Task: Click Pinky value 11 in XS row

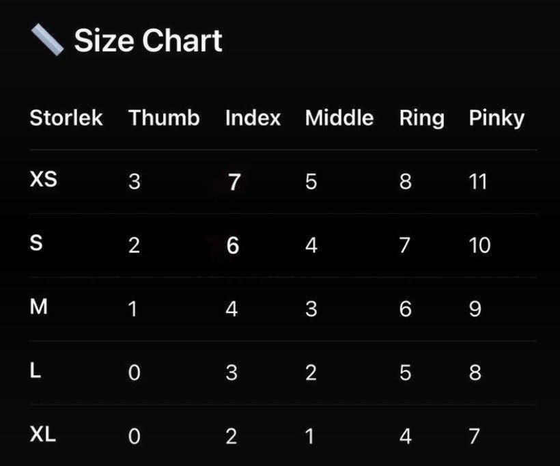Action: 478,182
